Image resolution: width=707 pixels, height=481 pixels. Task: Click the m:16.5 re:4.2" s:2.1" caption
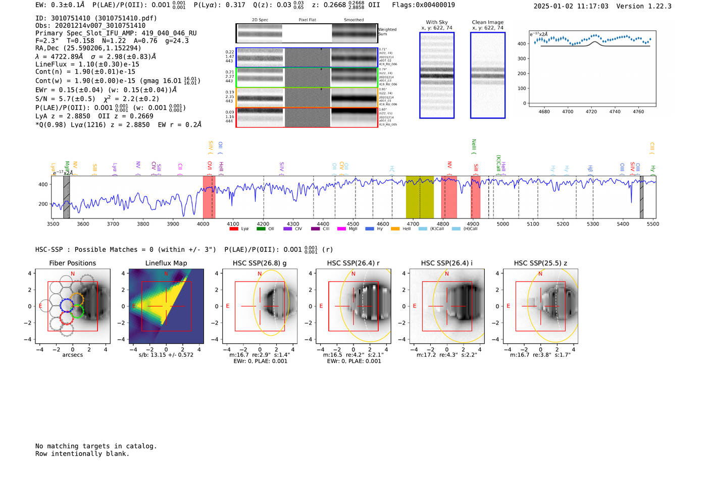pyautogui.click(x=353, y=355)
